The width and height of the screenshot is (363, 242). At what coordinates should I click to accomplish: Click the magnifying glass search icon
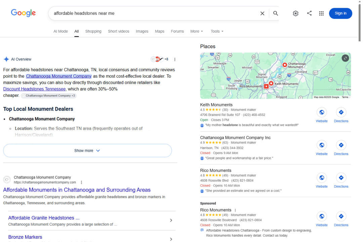pos(276,13)
